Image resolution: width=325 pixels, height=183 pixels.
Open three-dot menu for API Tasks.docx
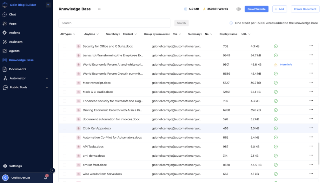311,147
